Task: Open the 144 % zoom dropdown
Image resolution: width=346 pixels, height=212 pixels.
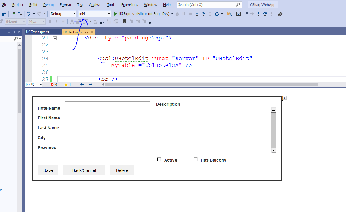Action: click(x=41, y=85)
